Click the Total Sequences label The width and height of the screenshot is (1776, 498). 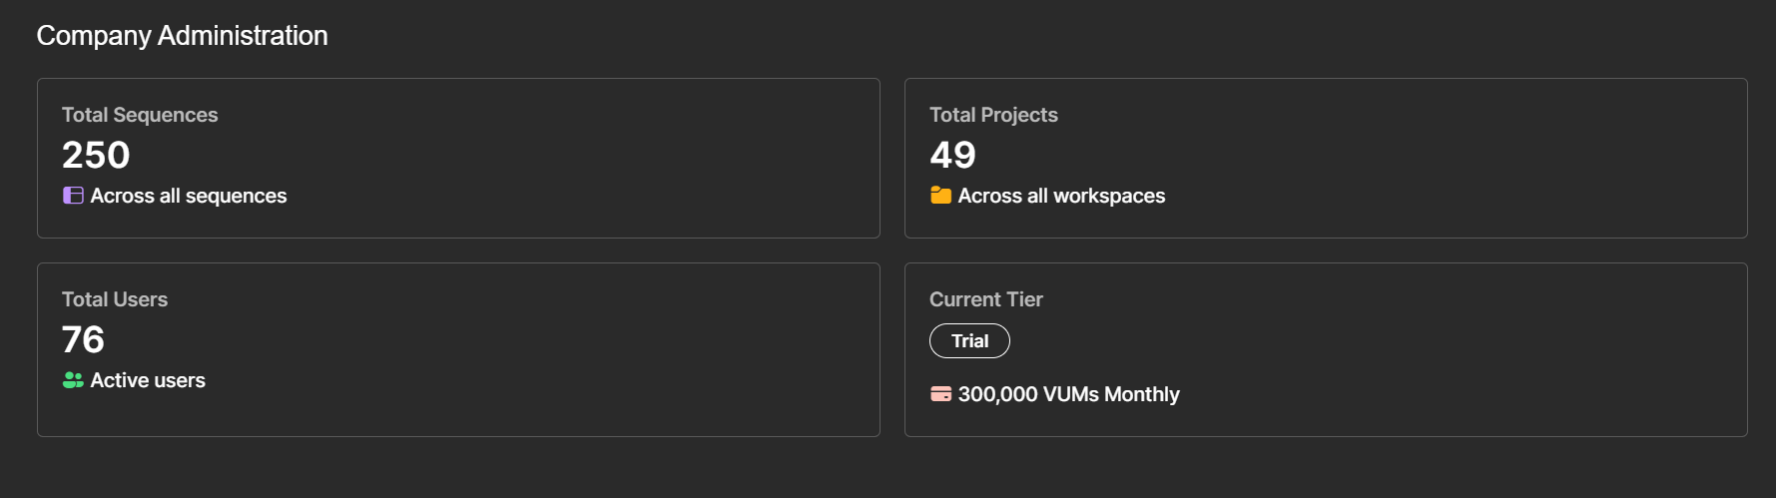pos(140,115)
